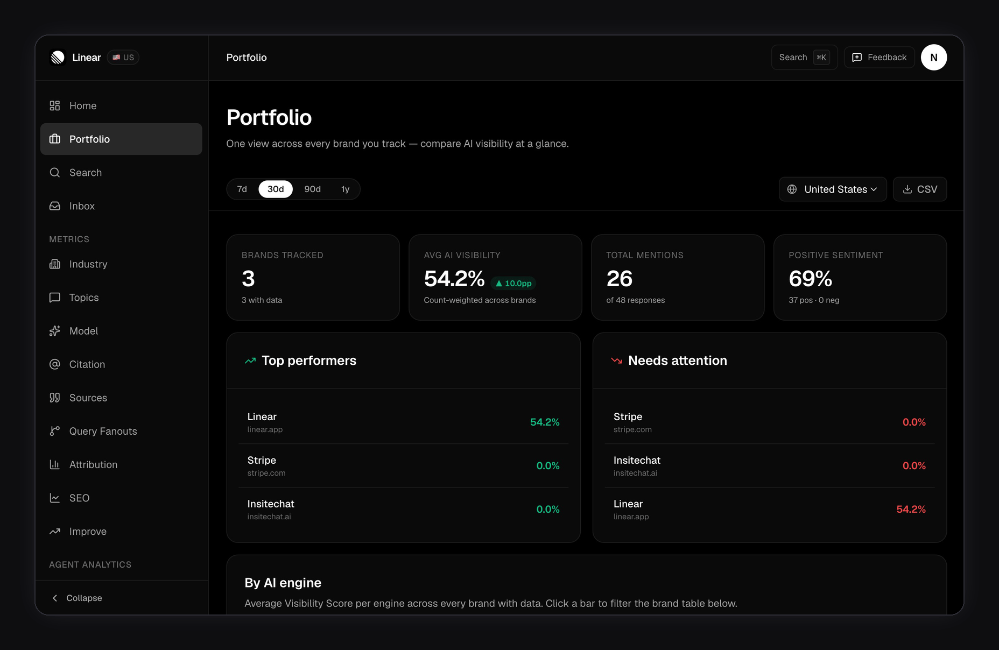Click the Needs attention trend-down icon
Image resolution: width=999 pixels, height=650 pixels.
(x=616, y=361)
